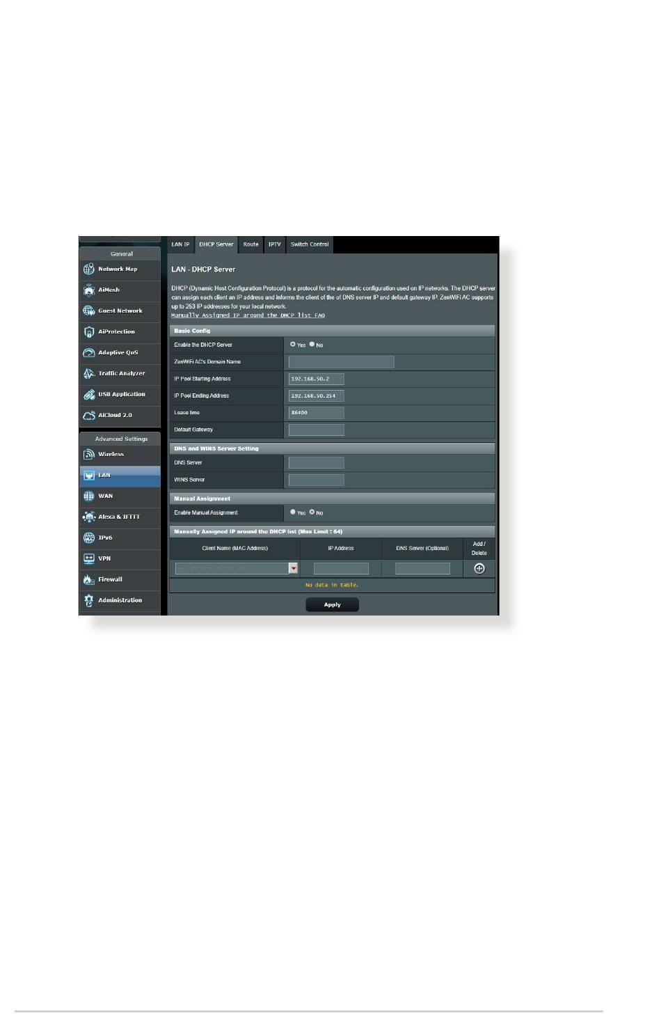
Task: Click the WAN globe icon
Action: coord(88,496)
